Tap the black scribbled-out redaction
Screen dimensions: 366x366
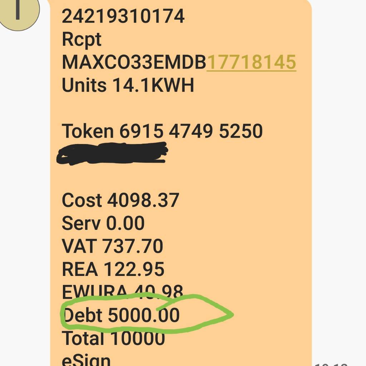click(113, 154)
